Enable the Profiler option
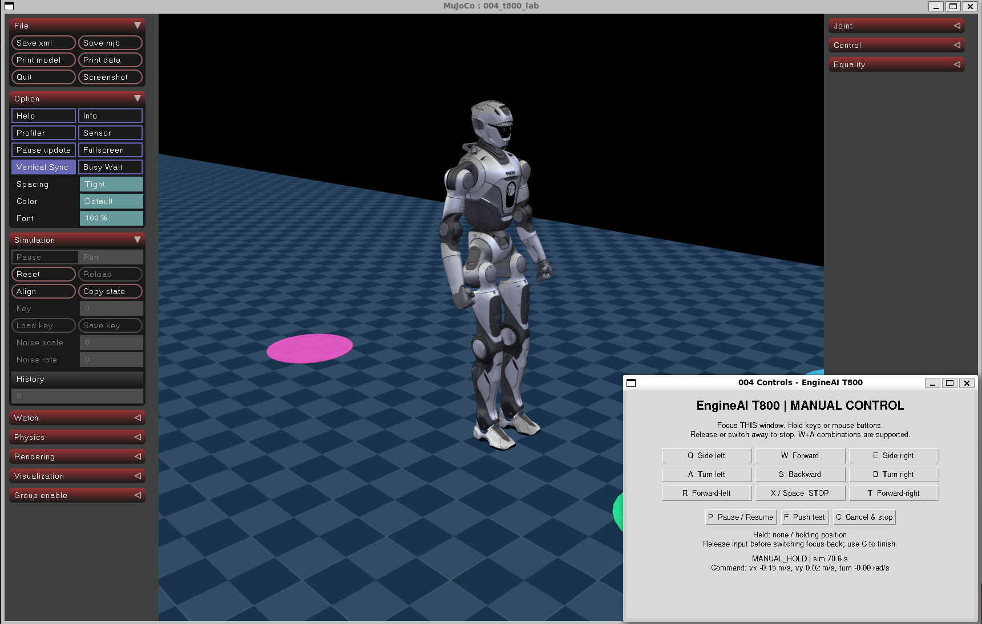The width and height of the screenshot is (982, 624). click(43, 133)
